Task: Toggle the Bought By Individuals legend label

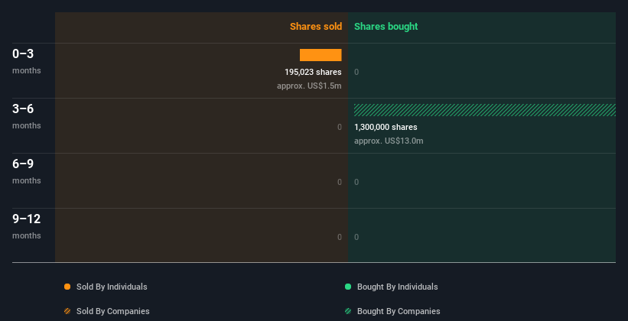Action: [397, 287]
